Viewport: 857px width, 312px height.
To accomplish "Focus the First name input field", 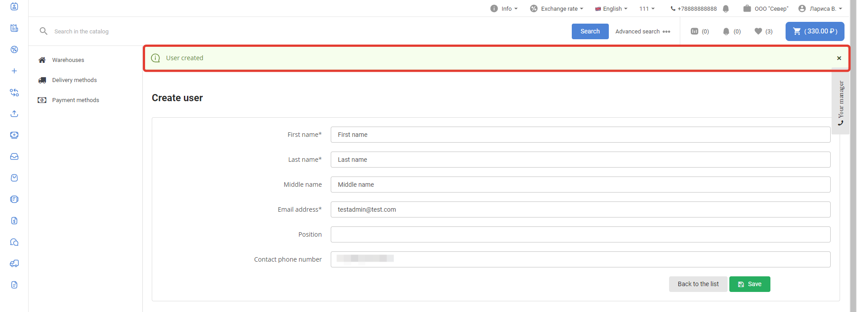I will [580, 135].
